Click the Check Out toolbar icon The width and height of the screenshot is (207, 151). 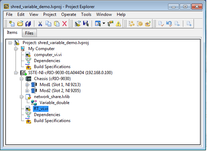click(177, 24)
